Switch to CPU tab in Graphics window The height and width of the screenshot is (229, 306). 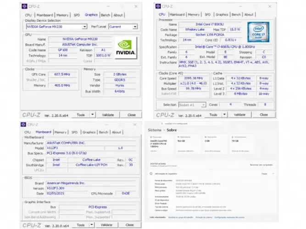tap(28, 15)
